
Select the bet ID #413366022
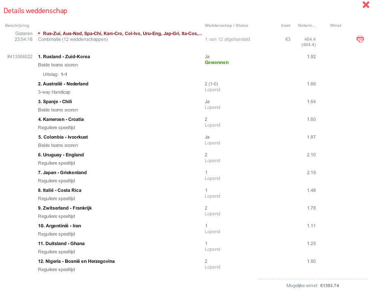tap(20, 57)
